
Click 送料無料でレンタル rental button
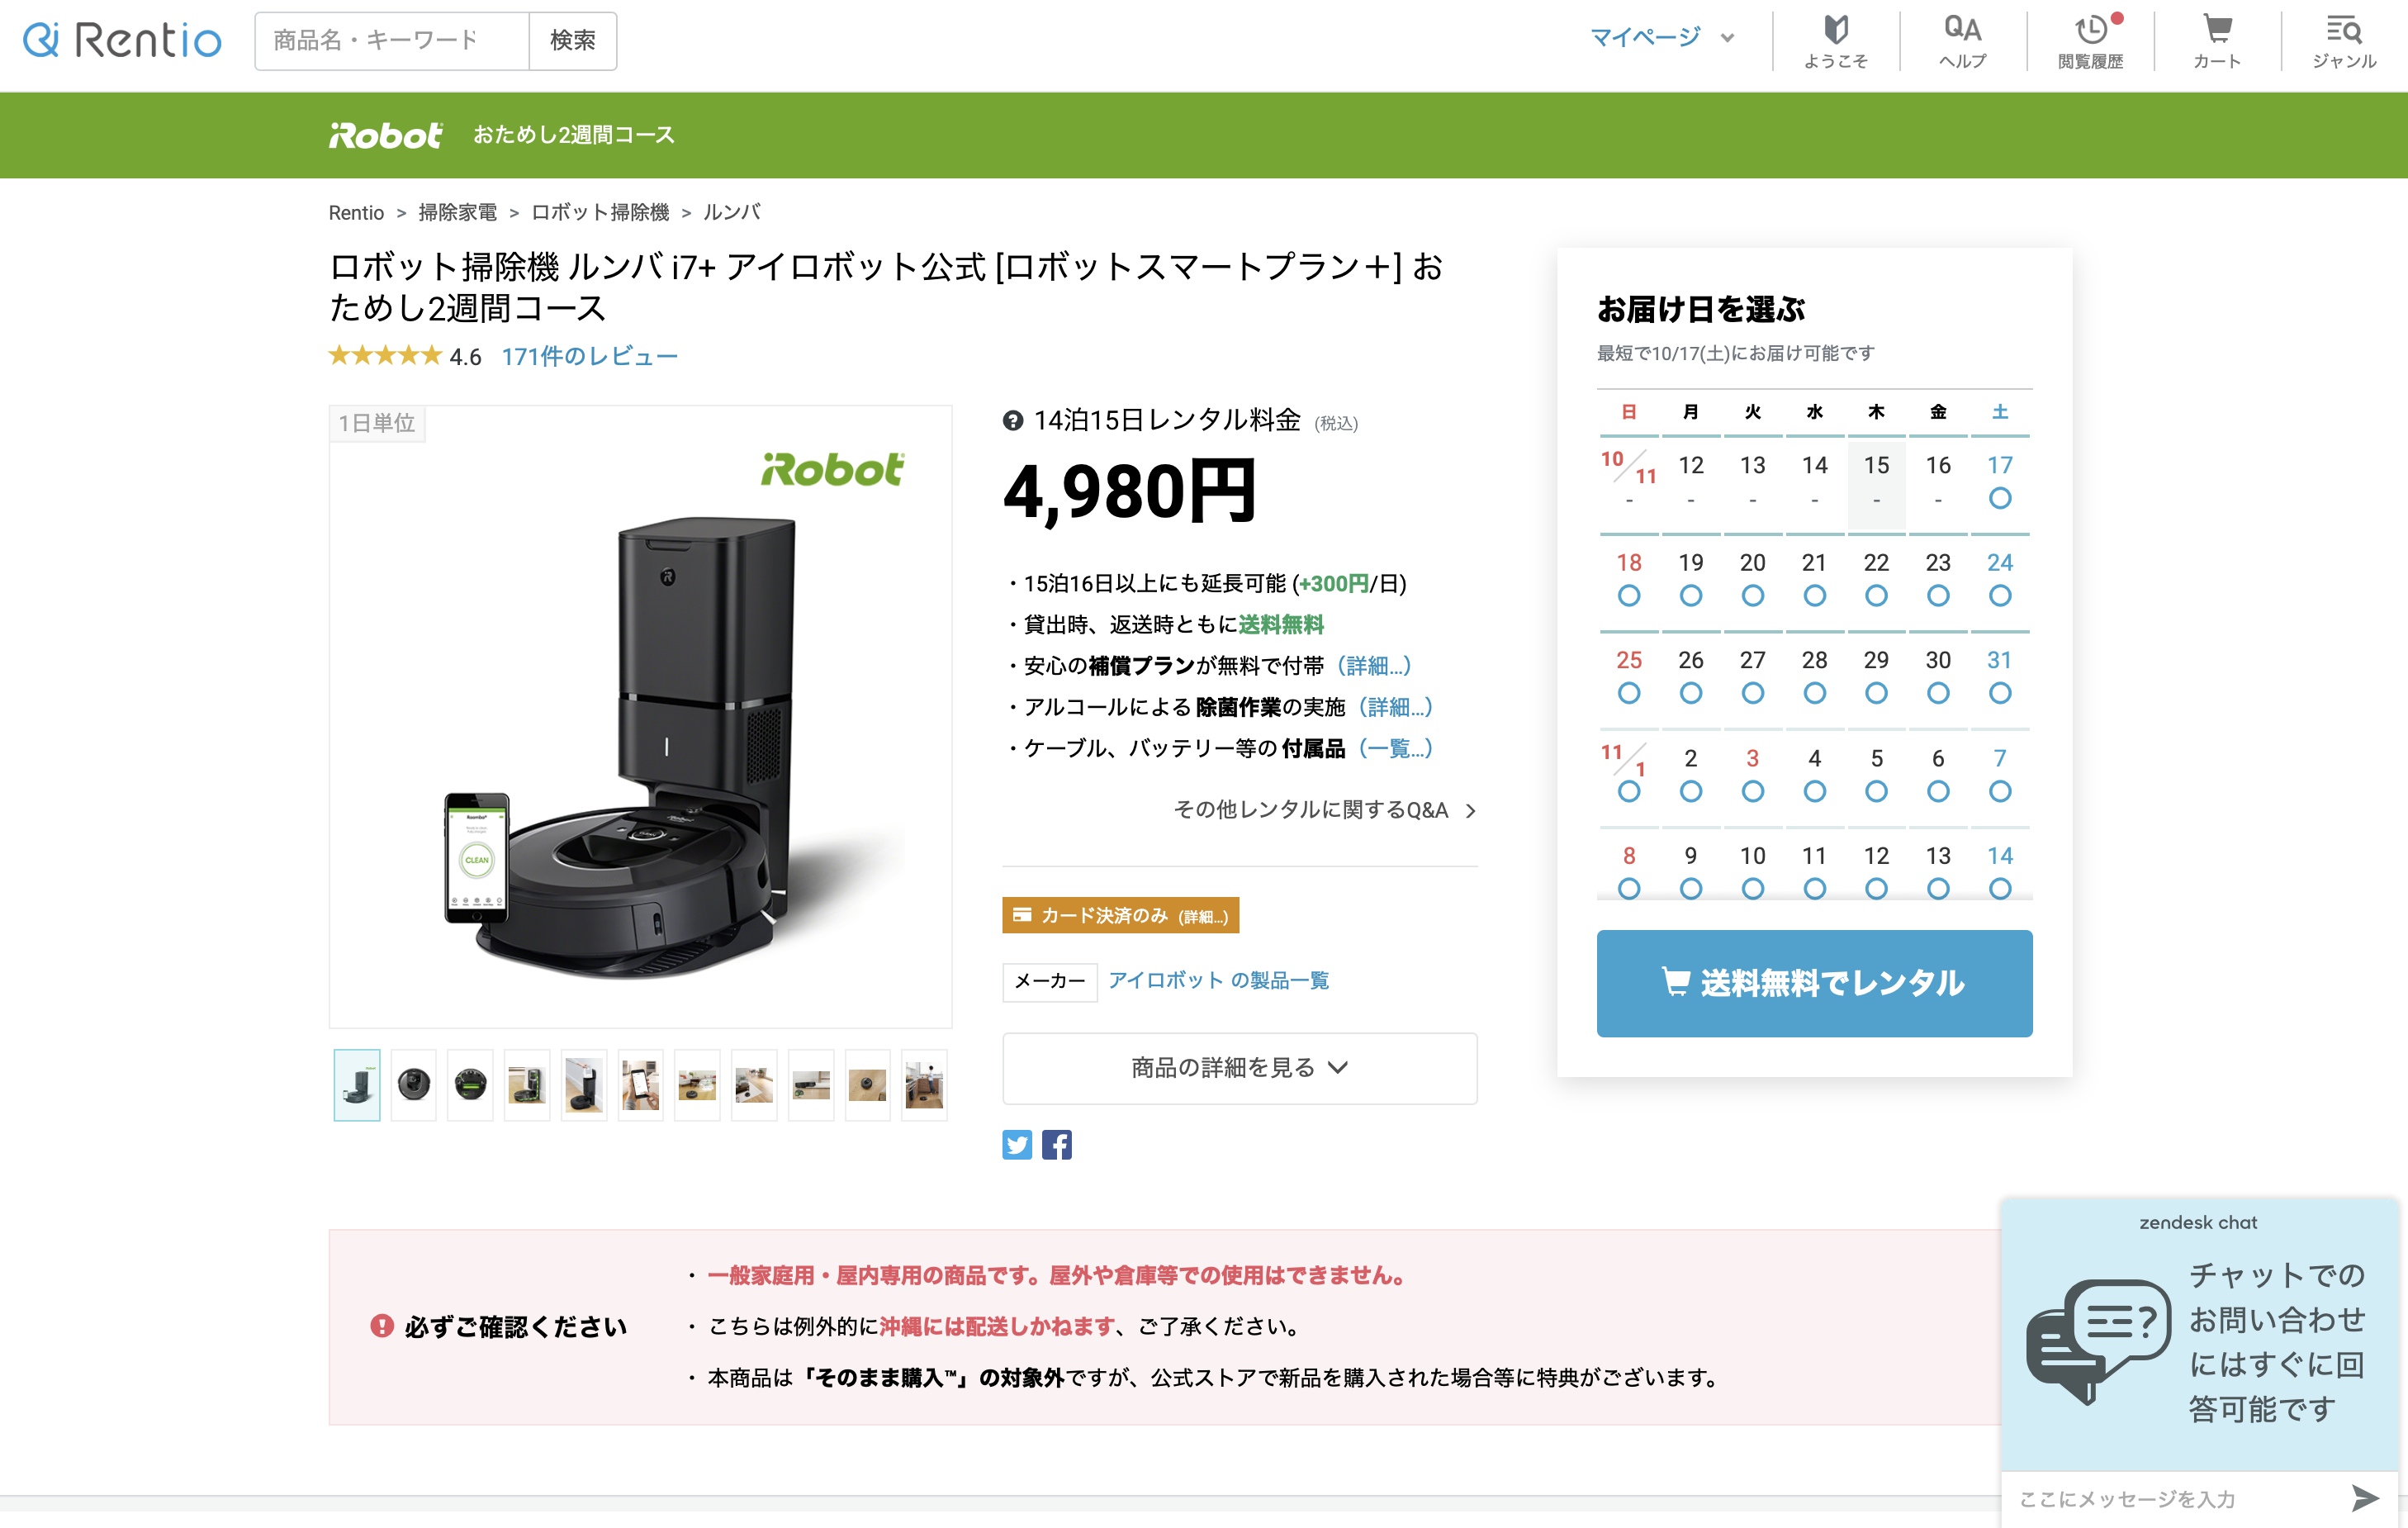coord(1814,983)
